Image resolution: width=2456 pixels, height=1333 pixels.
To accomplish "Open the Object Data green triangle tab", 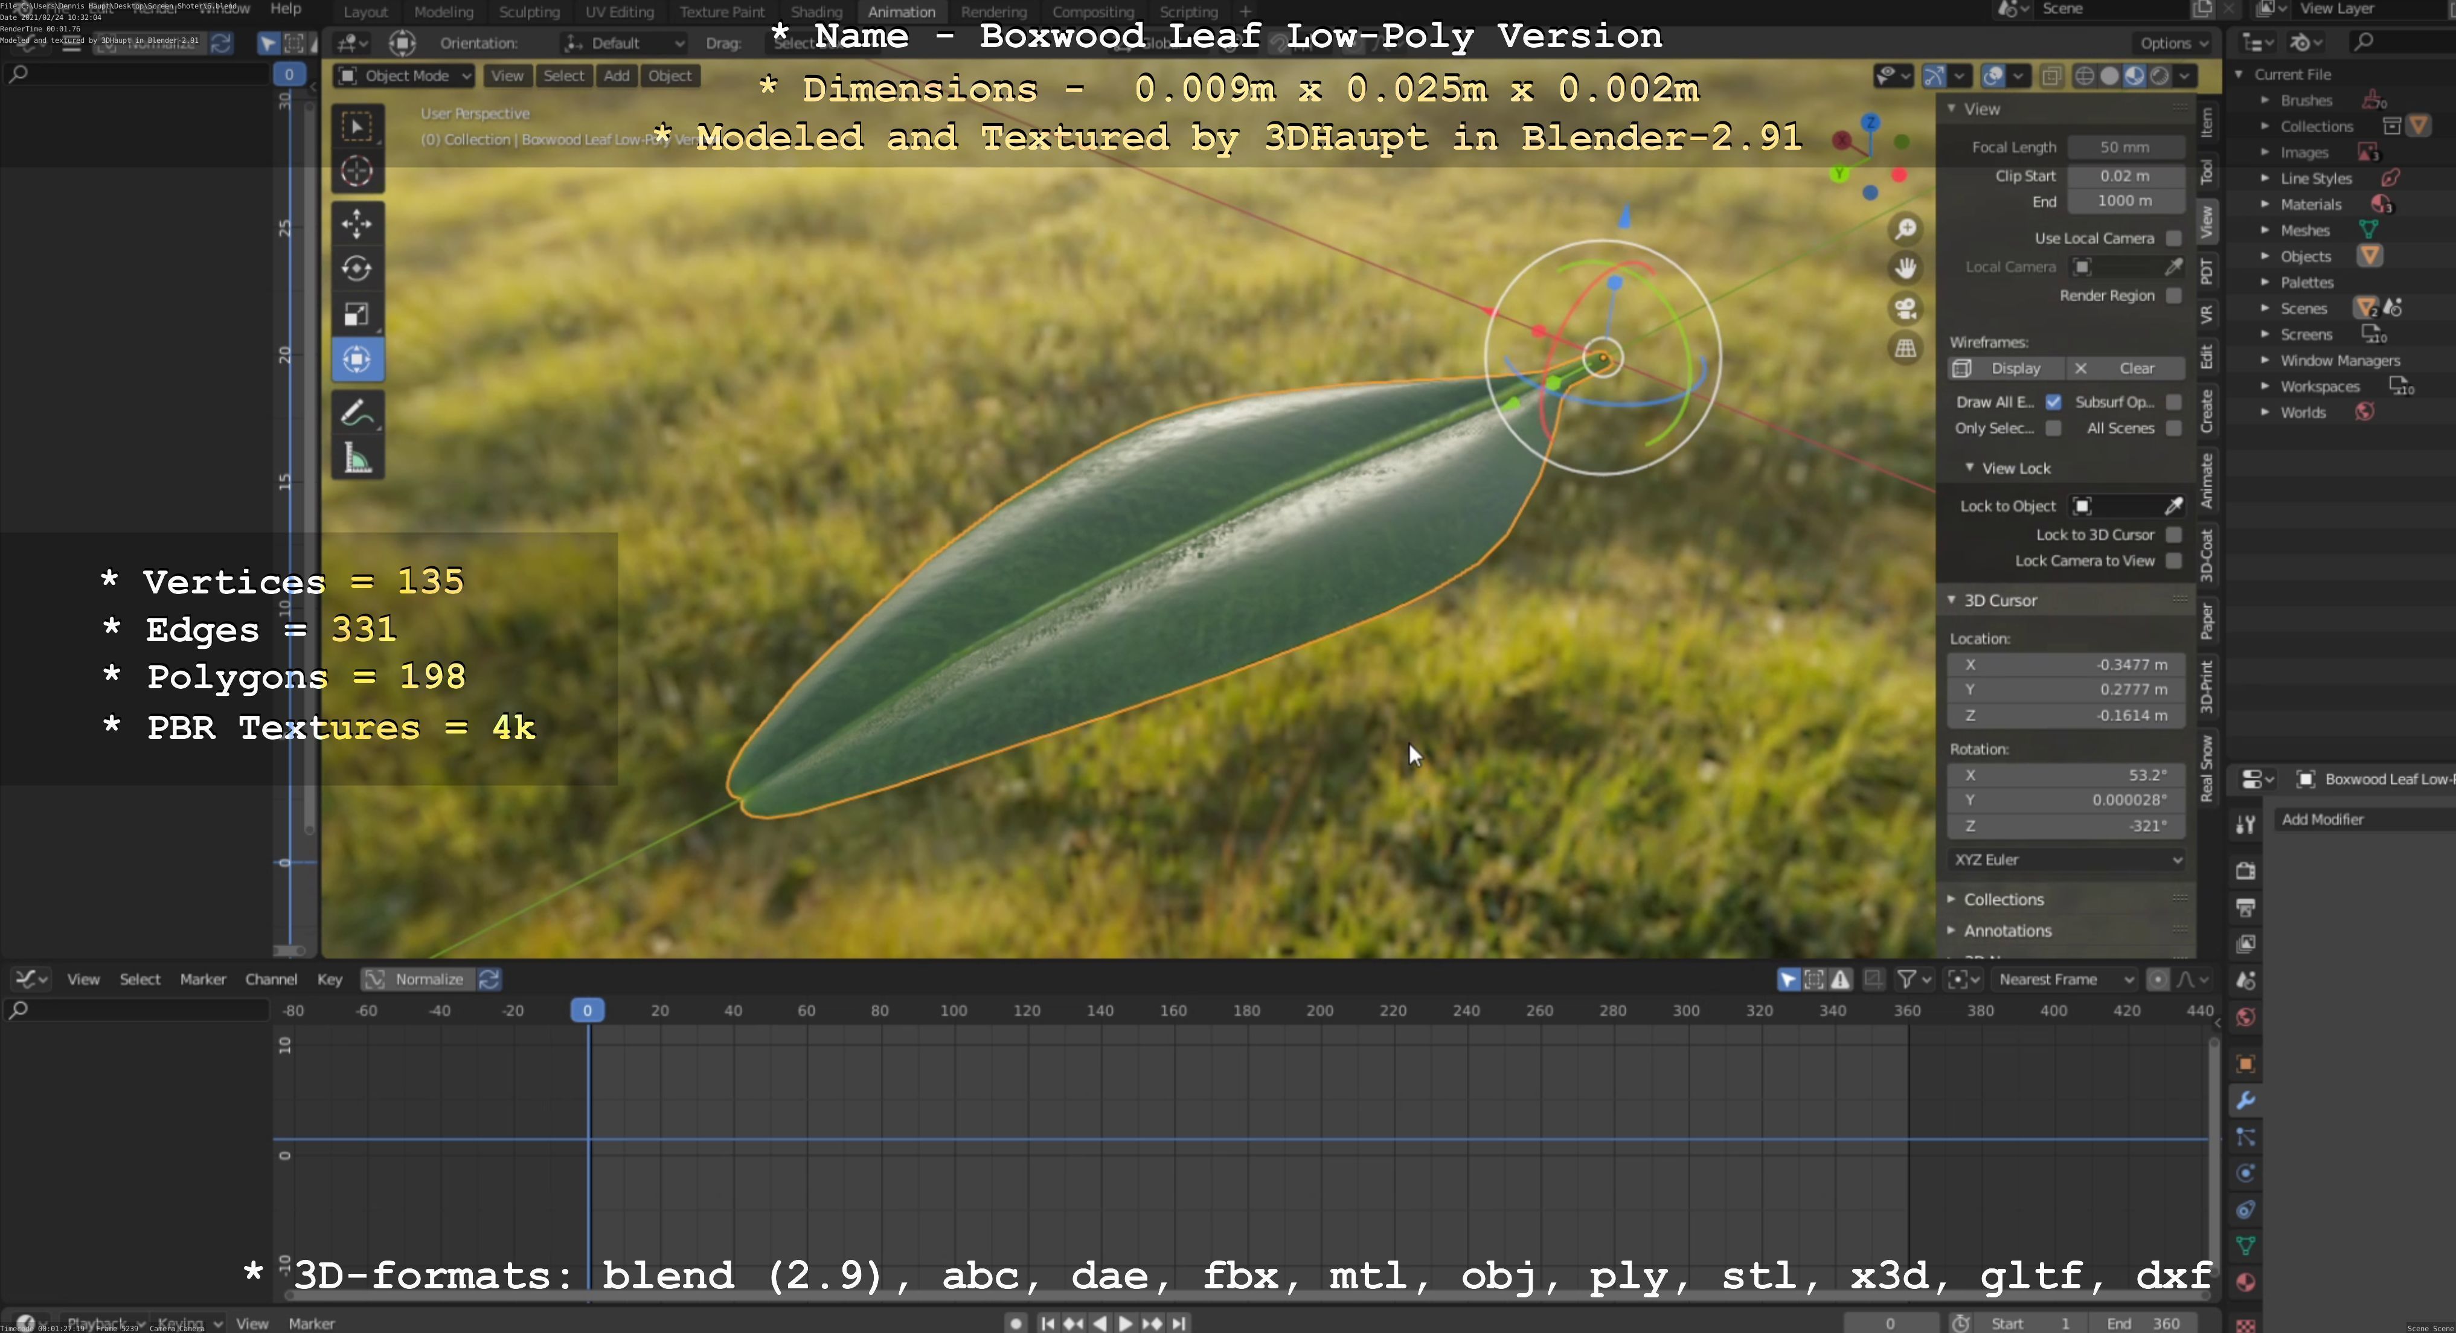I will tap(2245, 1245).
